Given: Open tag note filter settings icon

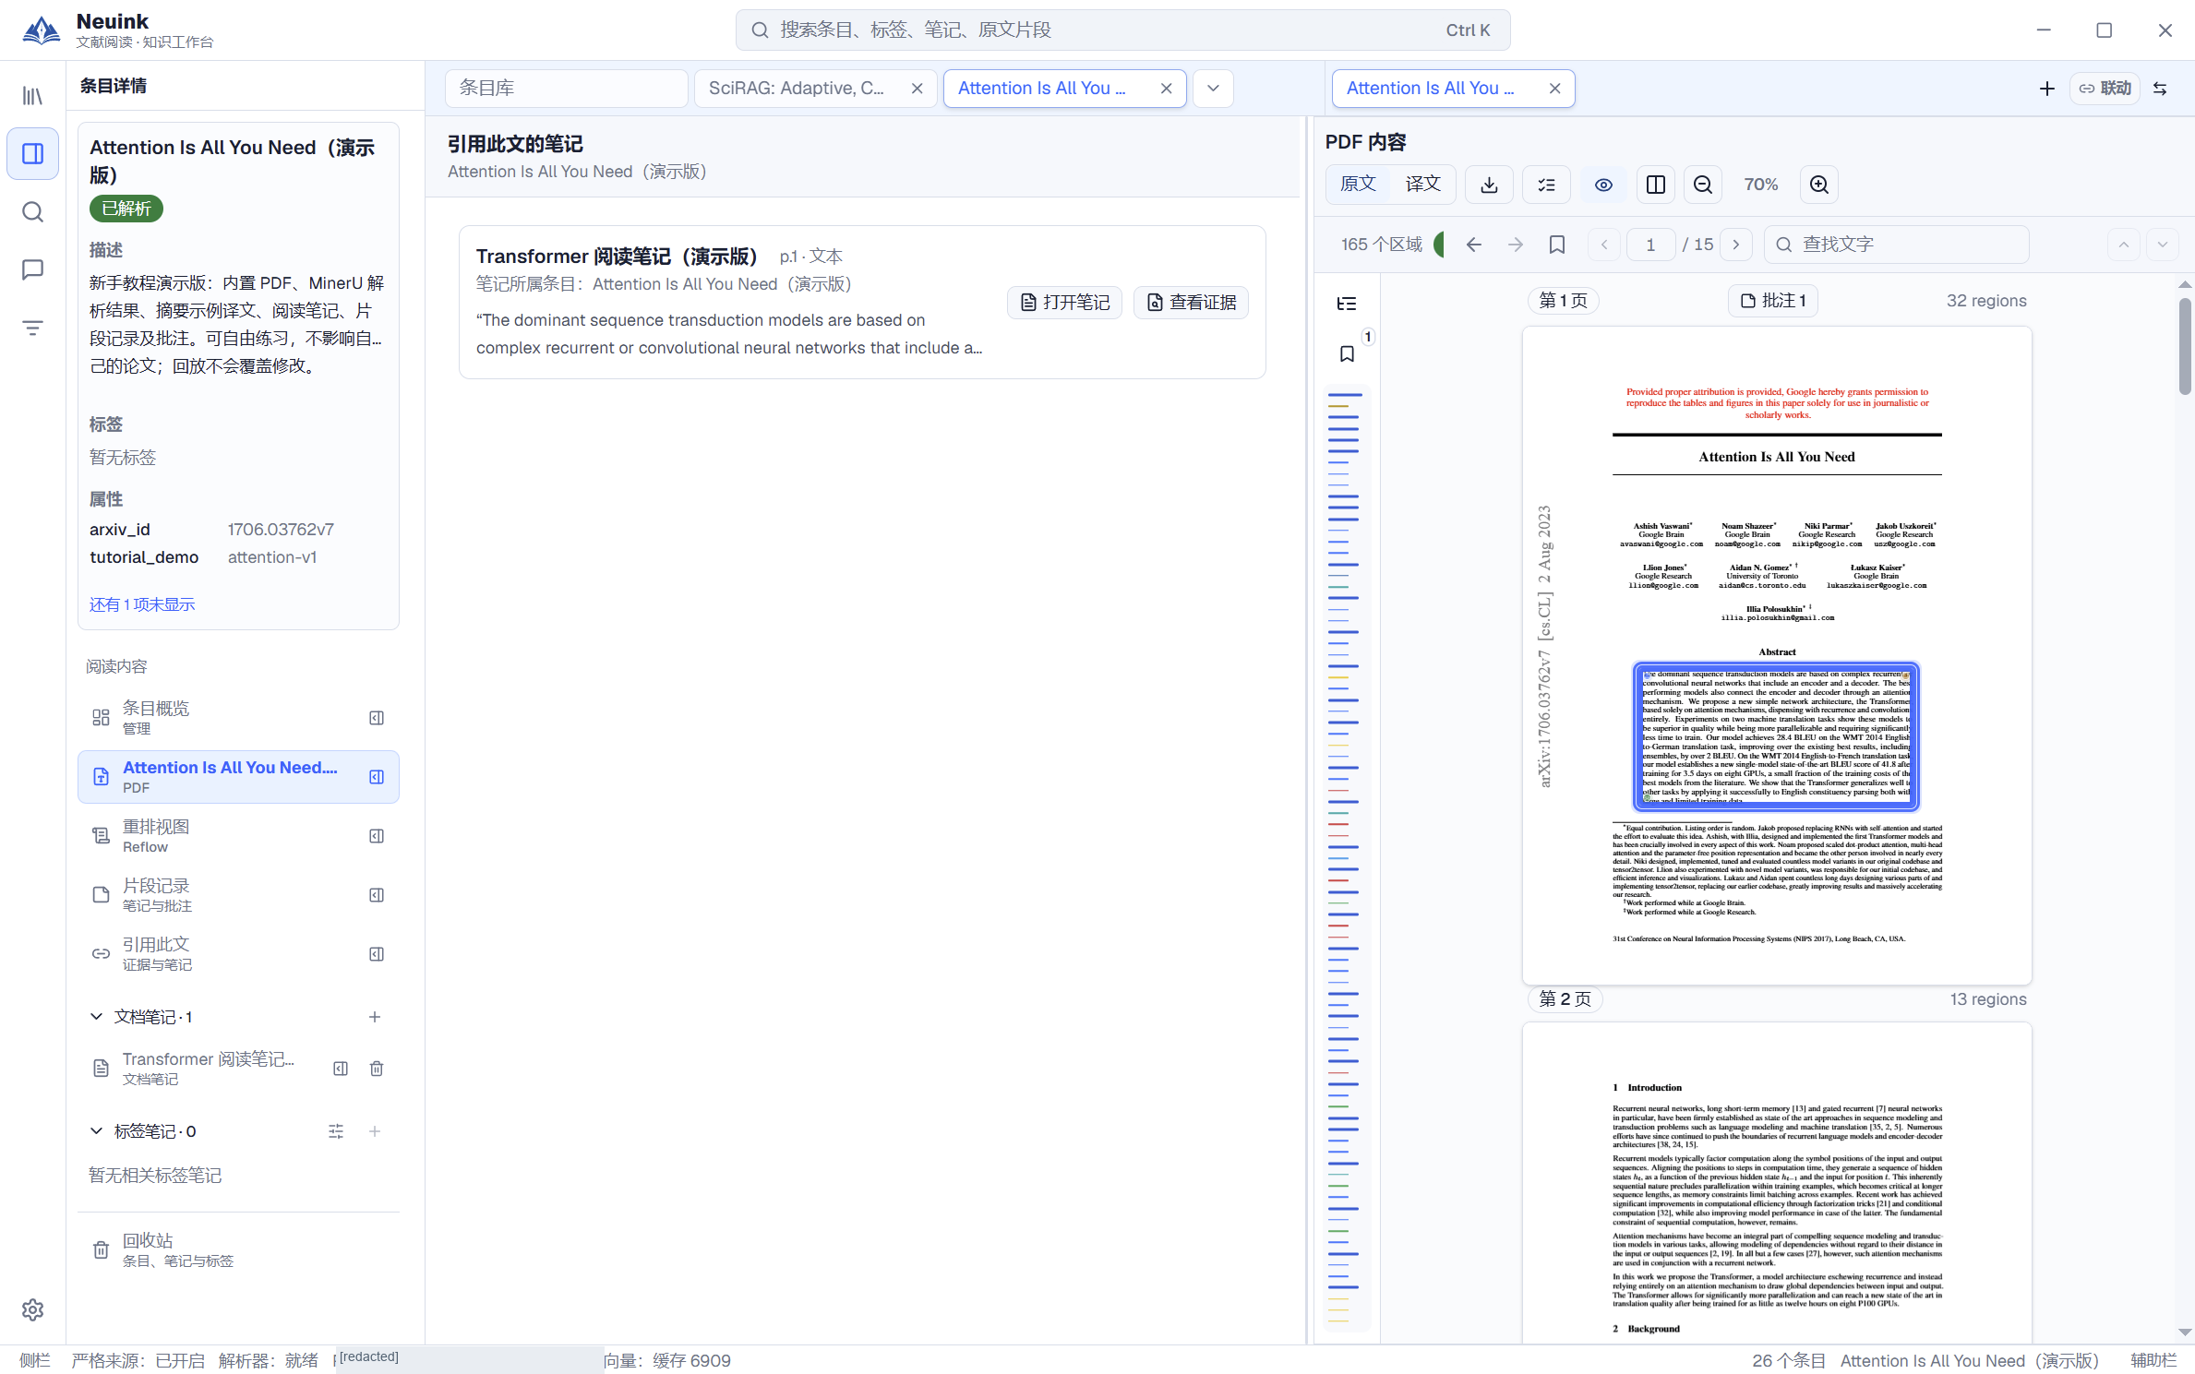Looking at the screenshot, I should (336, 1131).
